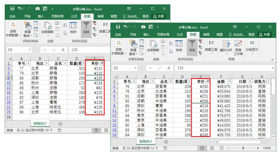Open 日期 filter dropdown in front window
The width and height of the screenshot is (280, 156).
click(250, 81)
